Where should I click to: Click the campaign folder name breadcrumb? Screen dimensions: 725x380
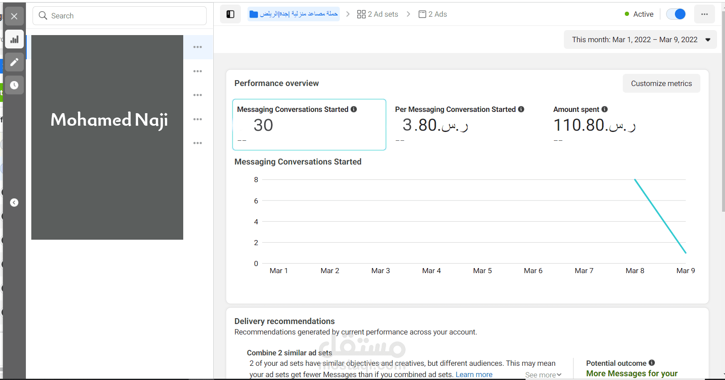293,14
